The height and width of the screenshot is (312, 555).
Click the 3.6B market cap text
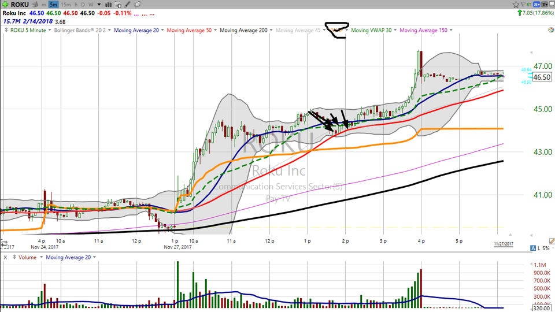point(60,22)
